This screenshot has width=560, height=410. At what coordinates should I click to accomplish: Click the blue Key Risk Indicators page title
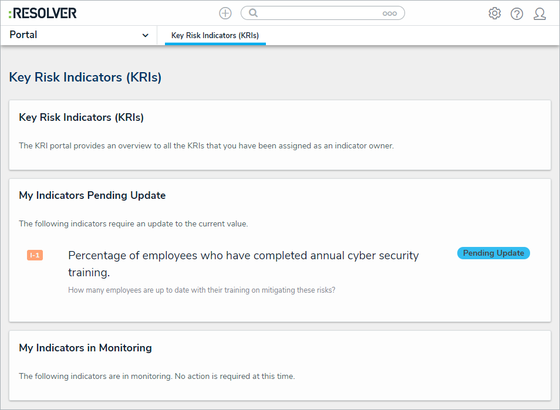pyautogui.click(x=85, y=77)
